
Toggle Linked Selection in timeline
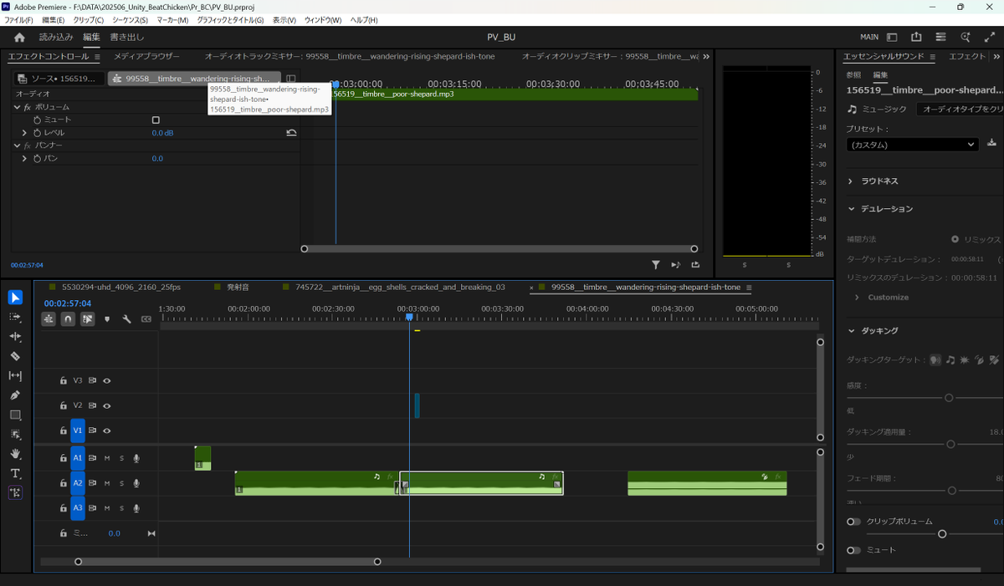[87, 318]
